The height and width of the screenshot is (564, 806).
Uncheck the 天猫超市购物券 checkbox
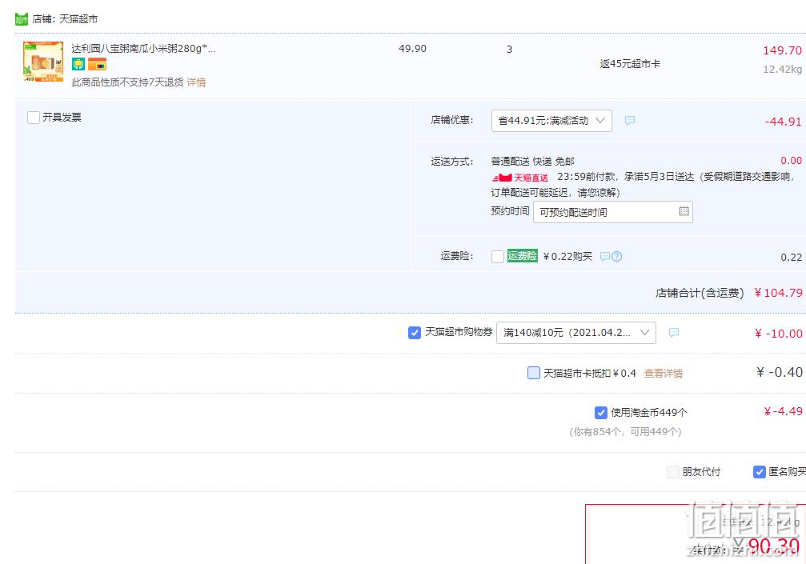(x=415, y=333)
